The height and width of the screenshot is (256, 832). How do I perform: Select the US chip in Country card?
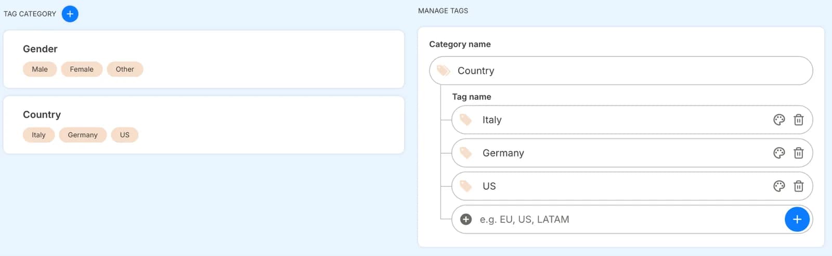(x=125, y=135)
